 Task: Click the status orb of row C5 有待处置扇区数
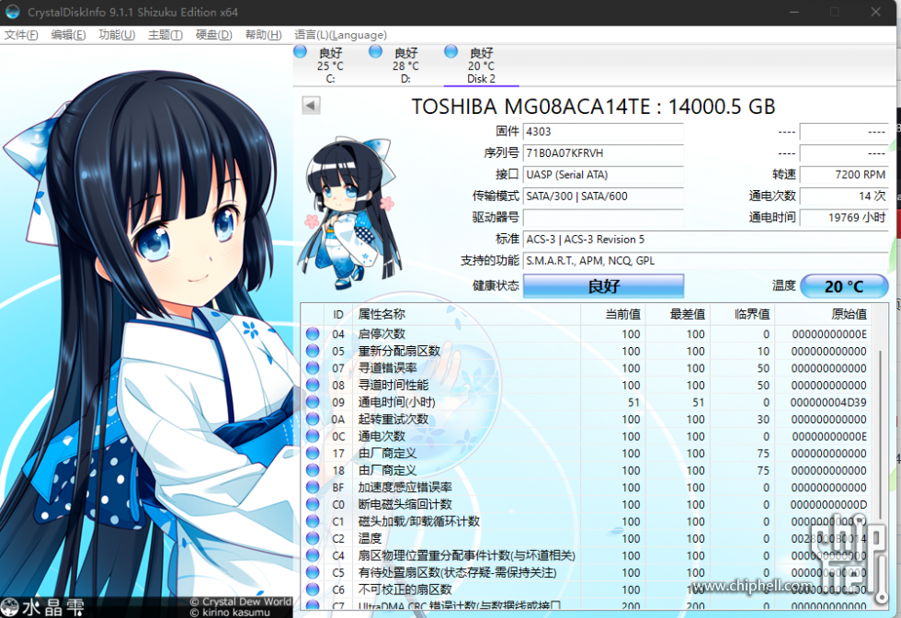point(313,572)
